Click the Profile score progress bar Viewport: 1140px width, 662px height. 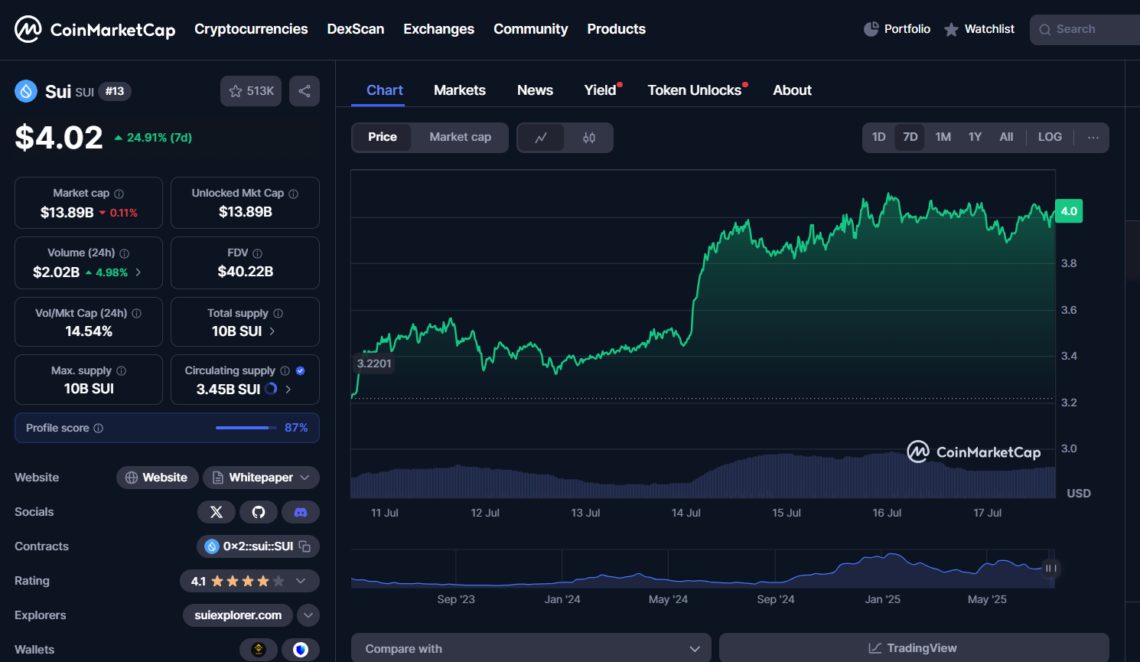246,428
